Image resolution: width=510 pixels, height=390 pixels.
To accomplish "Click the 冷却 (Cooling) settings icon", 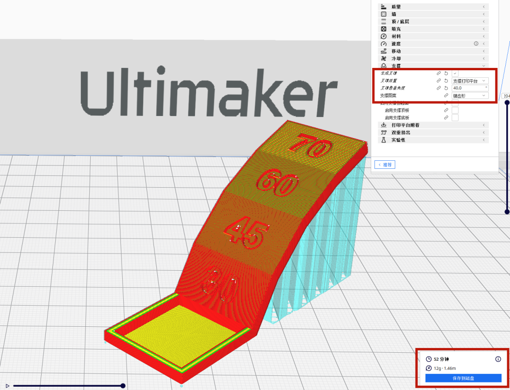I will tap(383, 58).
